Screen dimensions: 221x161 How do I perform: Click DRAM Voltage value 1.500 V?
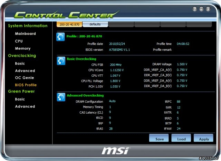pos(182,64)
